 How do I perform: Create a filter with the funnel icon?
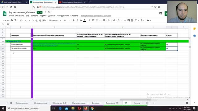(x=136, y=20)
